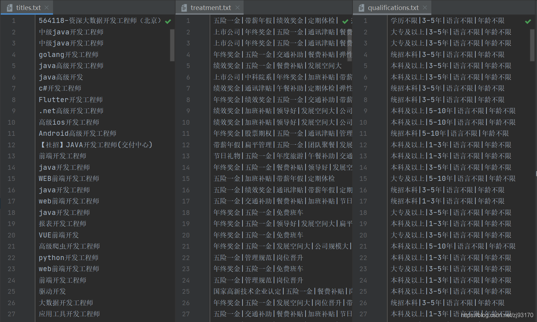Screen dimensions: 537x322
Task: Click green inspection checkmark in treatment.txt editor
Action: point(345,21)
